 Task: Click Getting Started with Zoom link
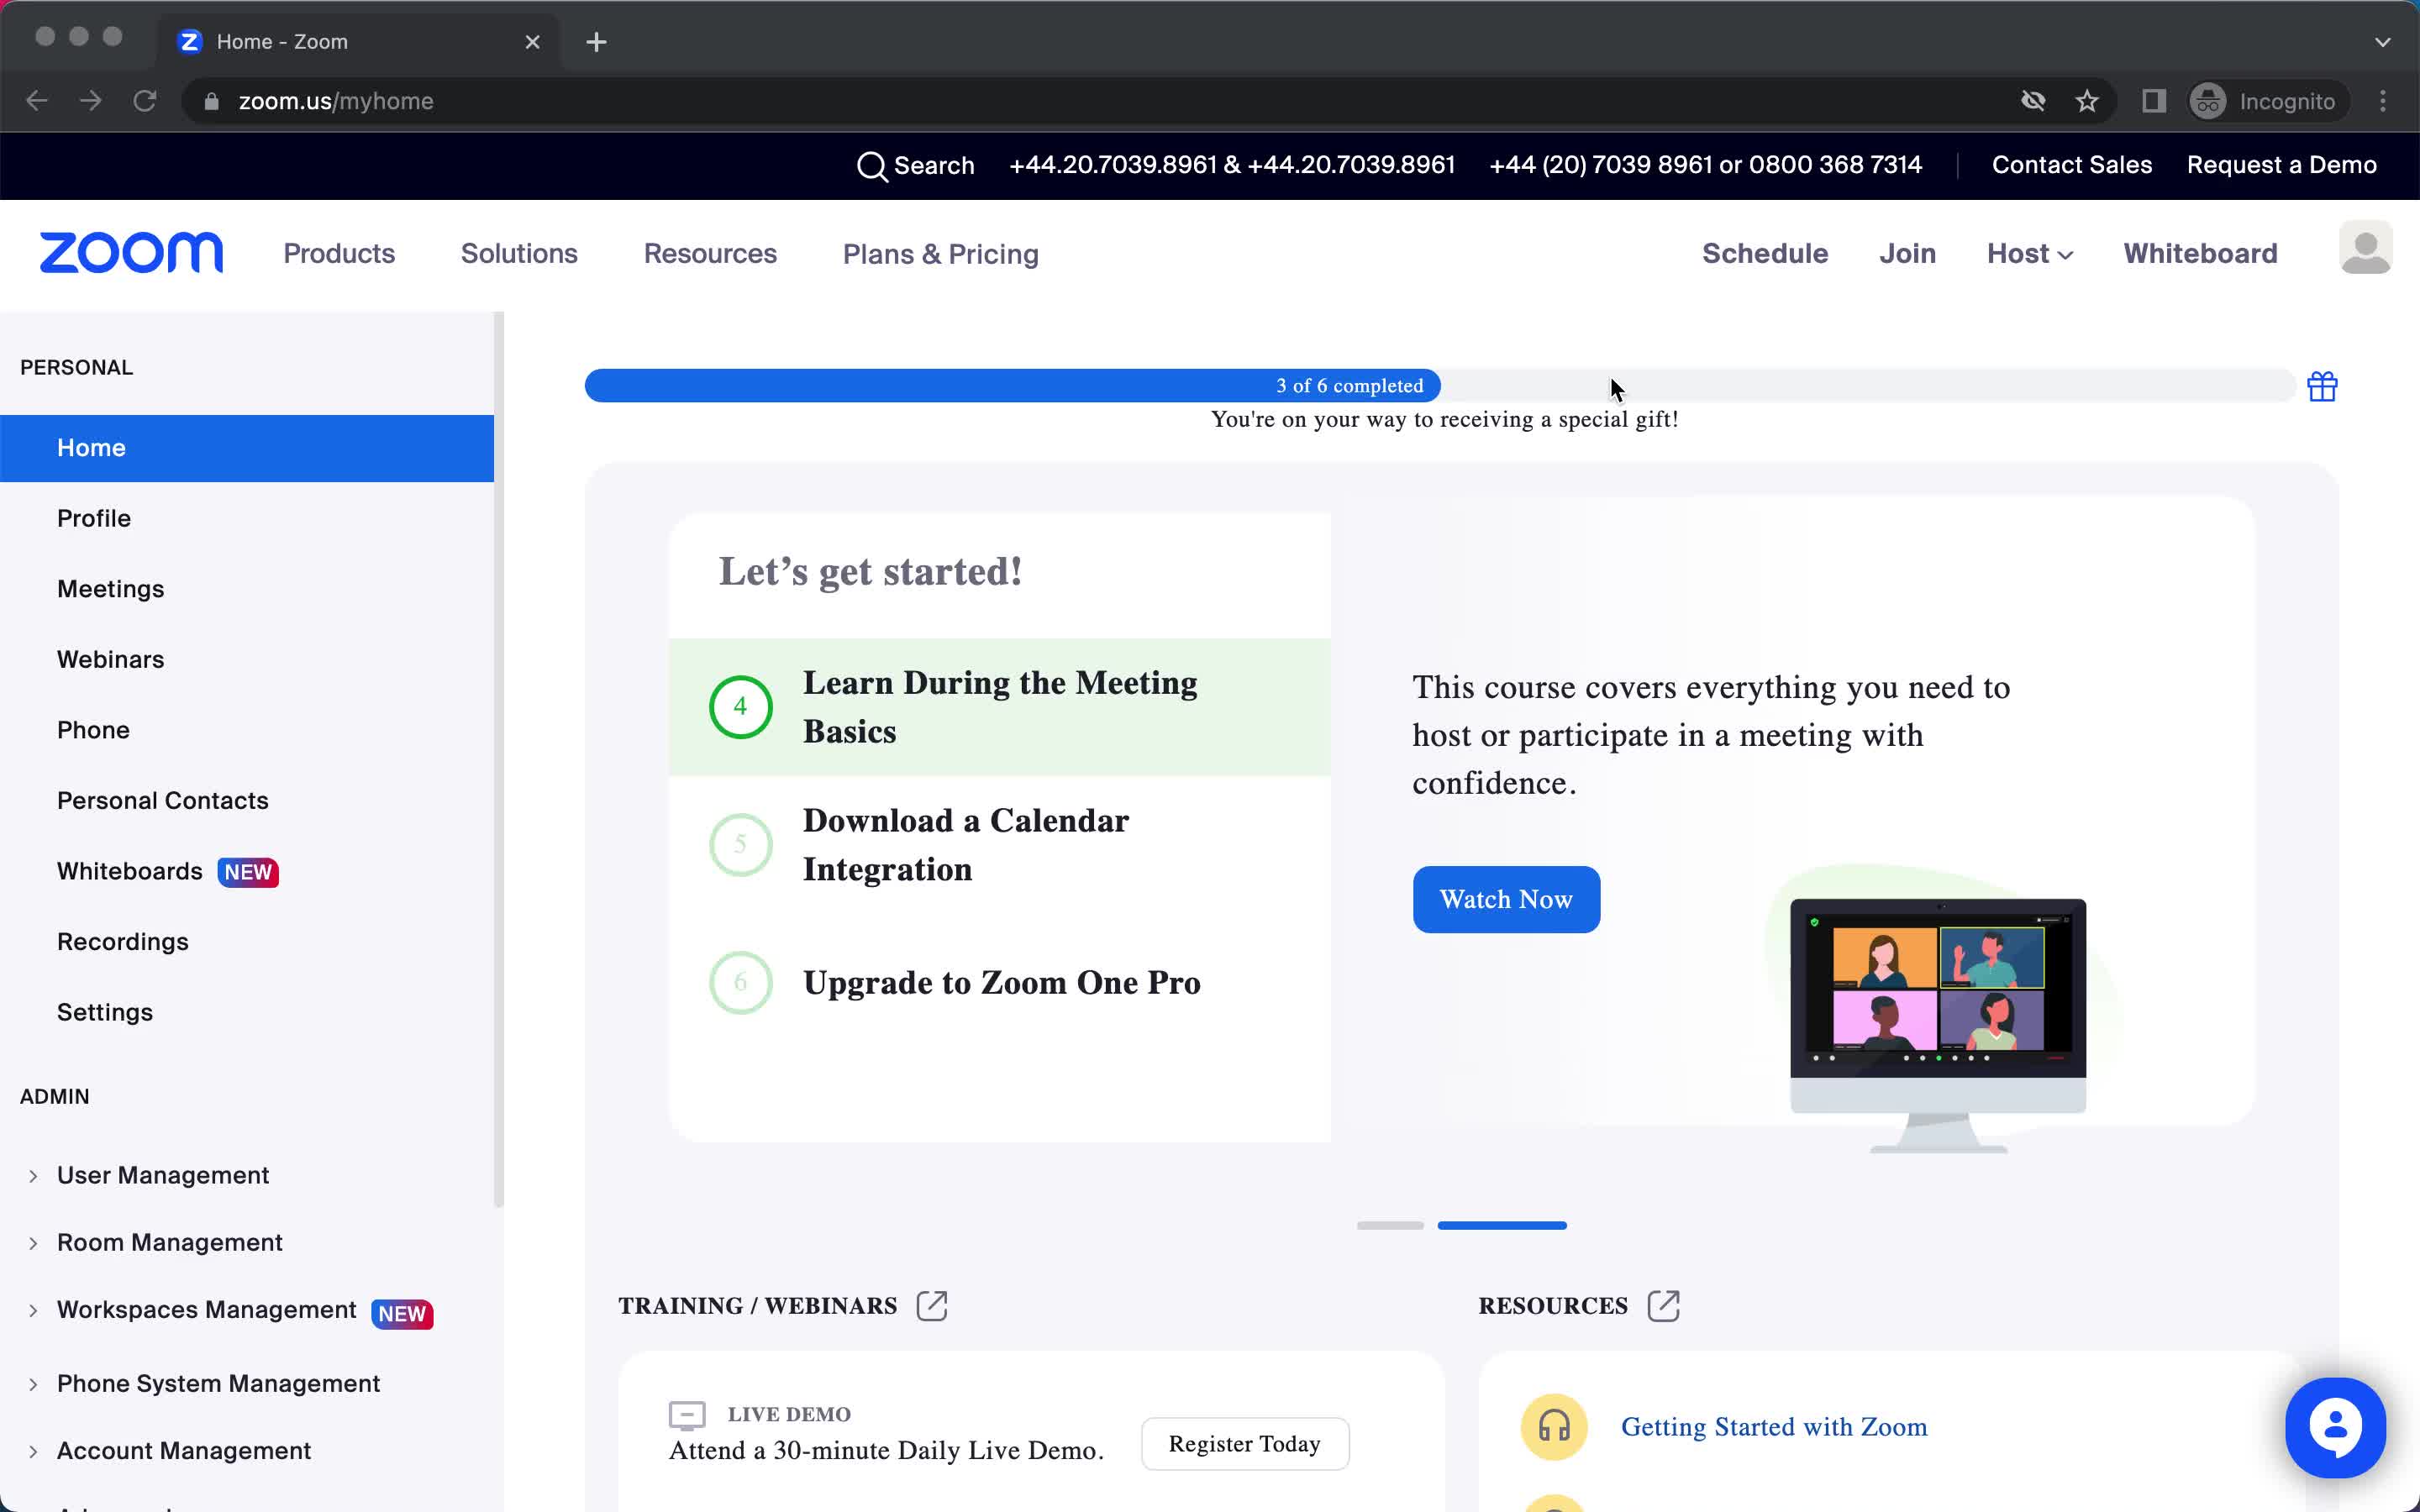coord(1774,1426)
